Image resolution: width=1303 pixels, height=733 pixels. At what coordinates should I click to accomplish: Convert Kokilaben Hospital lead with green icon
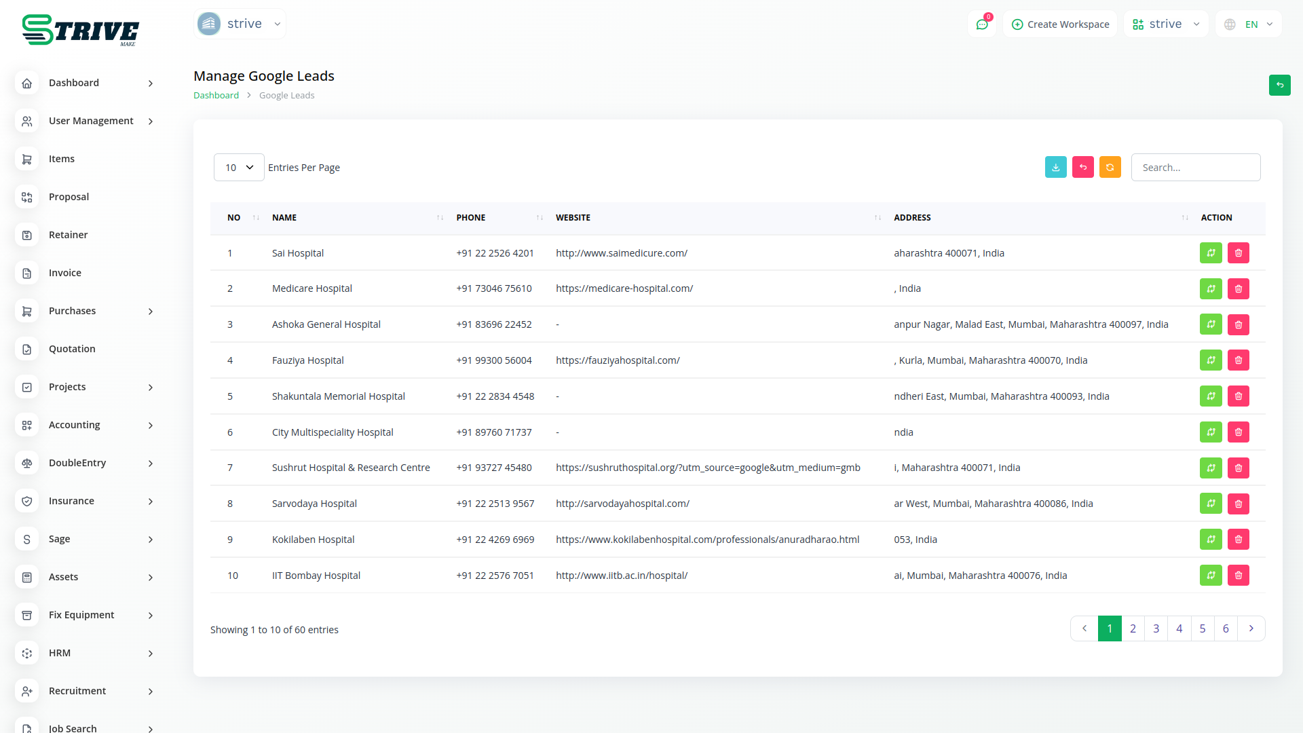[1211, 540]
